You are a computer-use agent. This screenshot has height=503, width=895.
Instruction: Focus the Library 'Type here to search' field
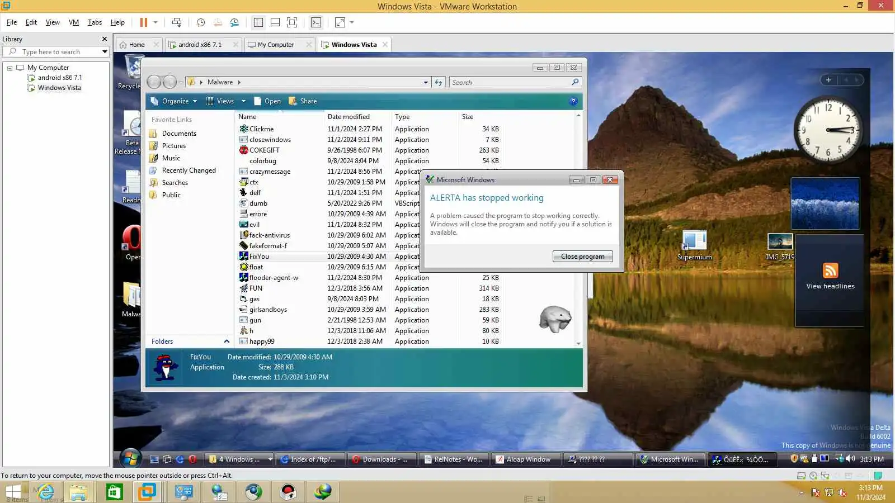[x=56, y=52]
